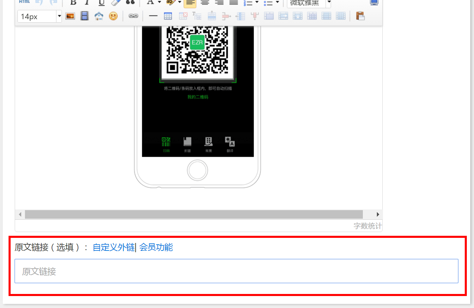Click split into cells icon
Screen dimensions: 474x308
(x=312, y=16)
